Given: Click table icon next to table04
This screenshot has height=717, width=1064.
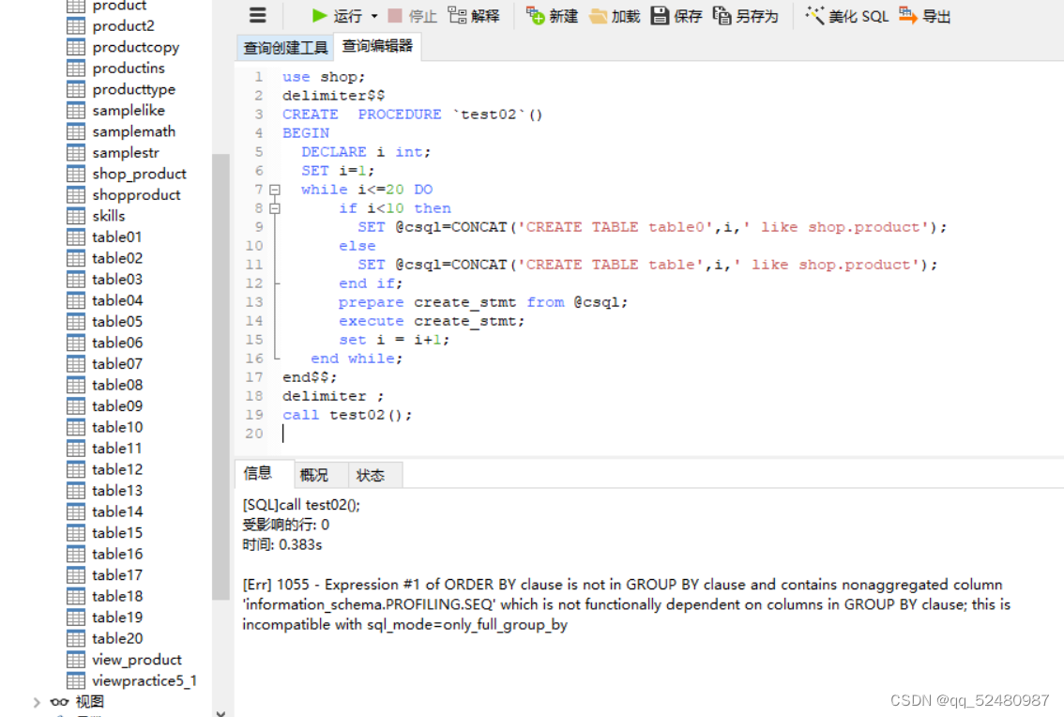Looking at the screenshot, I should coord(76,300).
